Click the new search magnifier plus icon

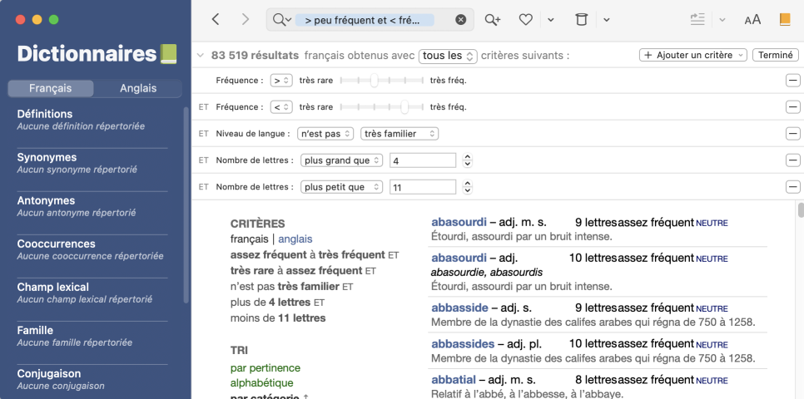point(492,19)
